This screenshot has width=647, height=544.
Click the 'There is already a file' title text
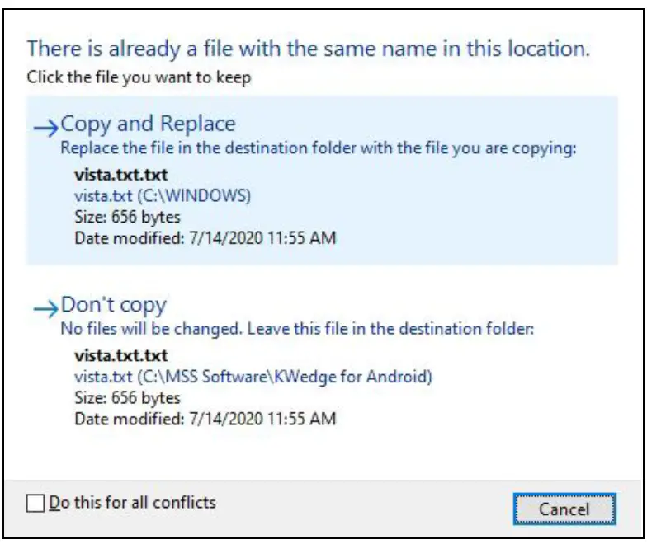point(308,49)
